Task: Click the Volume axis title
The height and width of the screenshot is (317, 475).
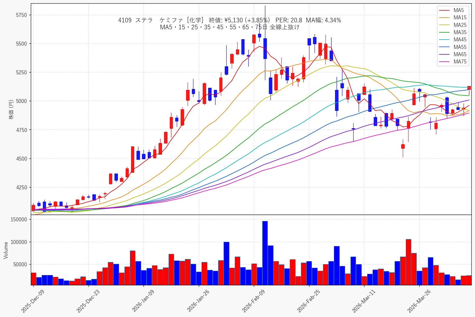Action: point(6,250)
